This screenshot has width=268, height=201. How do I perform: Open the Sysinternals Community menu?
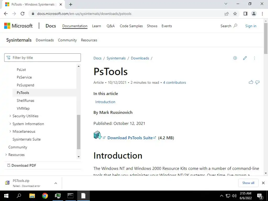pyautogui.click(x=67, y=40)
